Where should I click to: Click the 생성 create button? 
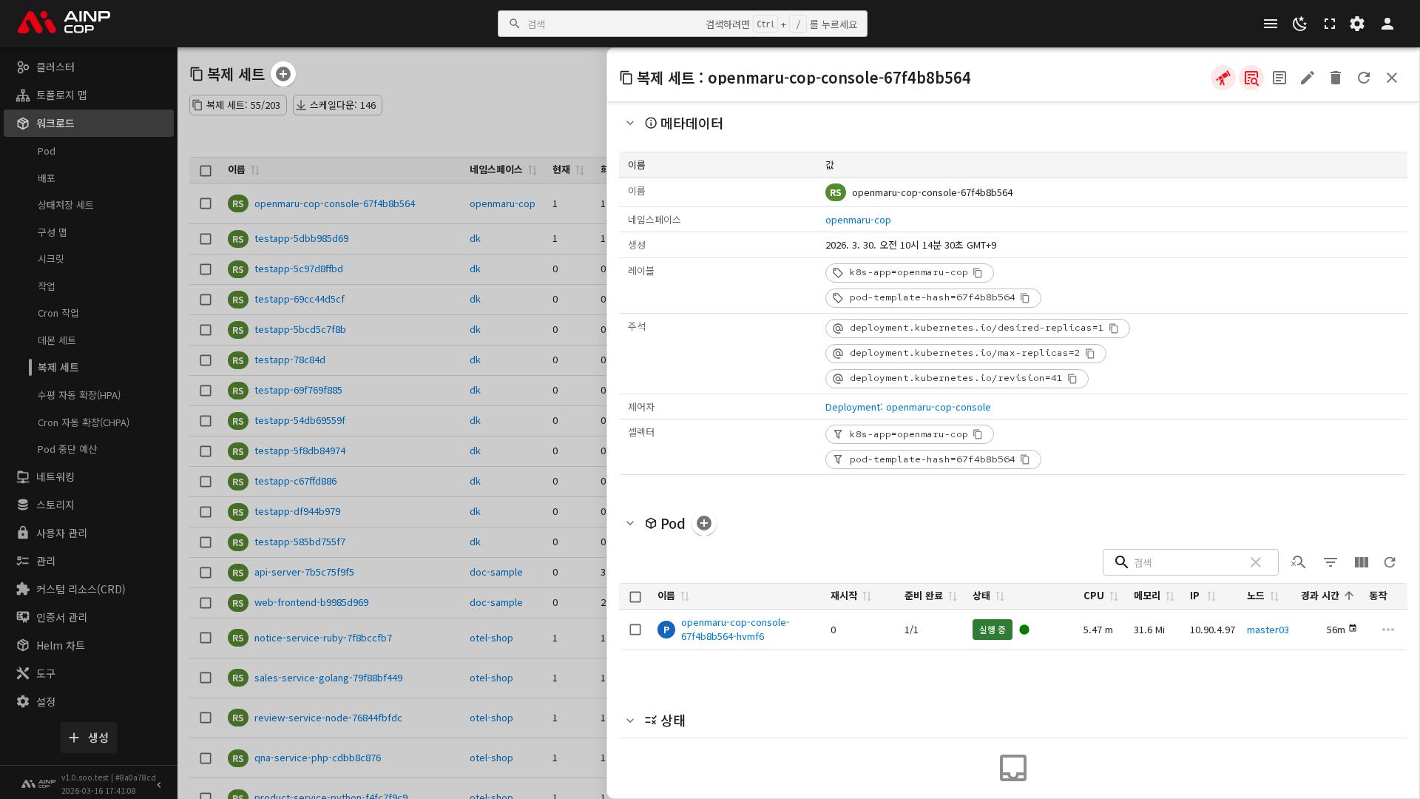[89, 738]
